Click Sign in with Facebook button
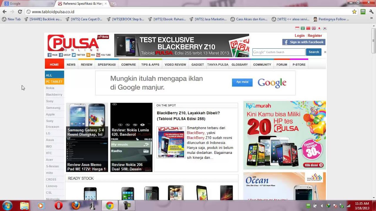The height and width of the screenshot is (211, 376). coord(304,42)
